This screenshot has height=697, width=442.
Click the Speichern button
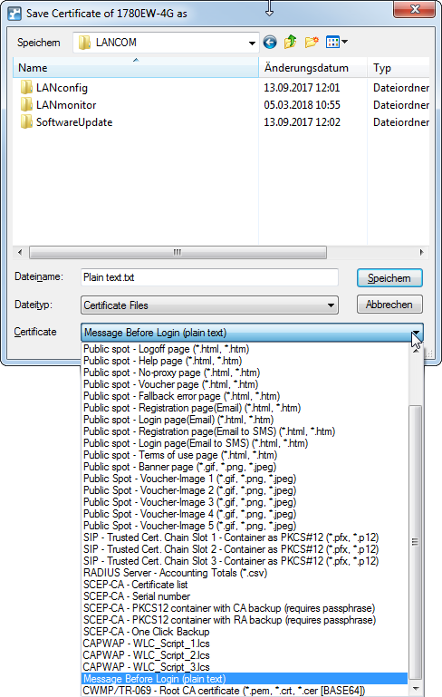[x=389, y=278]
